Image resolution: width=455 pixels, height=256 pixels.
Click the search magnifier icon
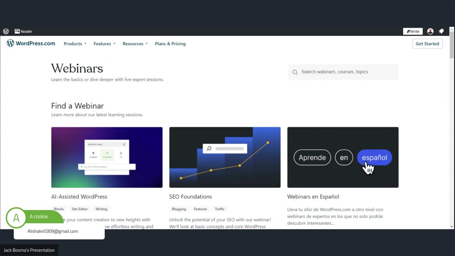pos(295,72)
